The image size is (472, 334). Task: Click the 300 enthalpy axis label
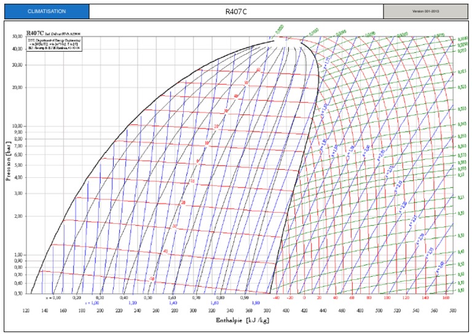point(193,310)
